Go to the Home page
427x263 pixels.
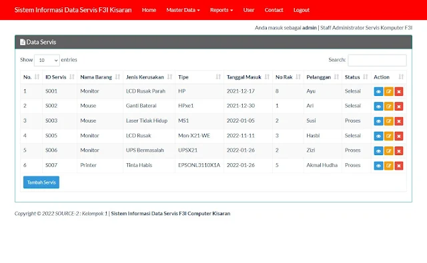coord(149,10)
